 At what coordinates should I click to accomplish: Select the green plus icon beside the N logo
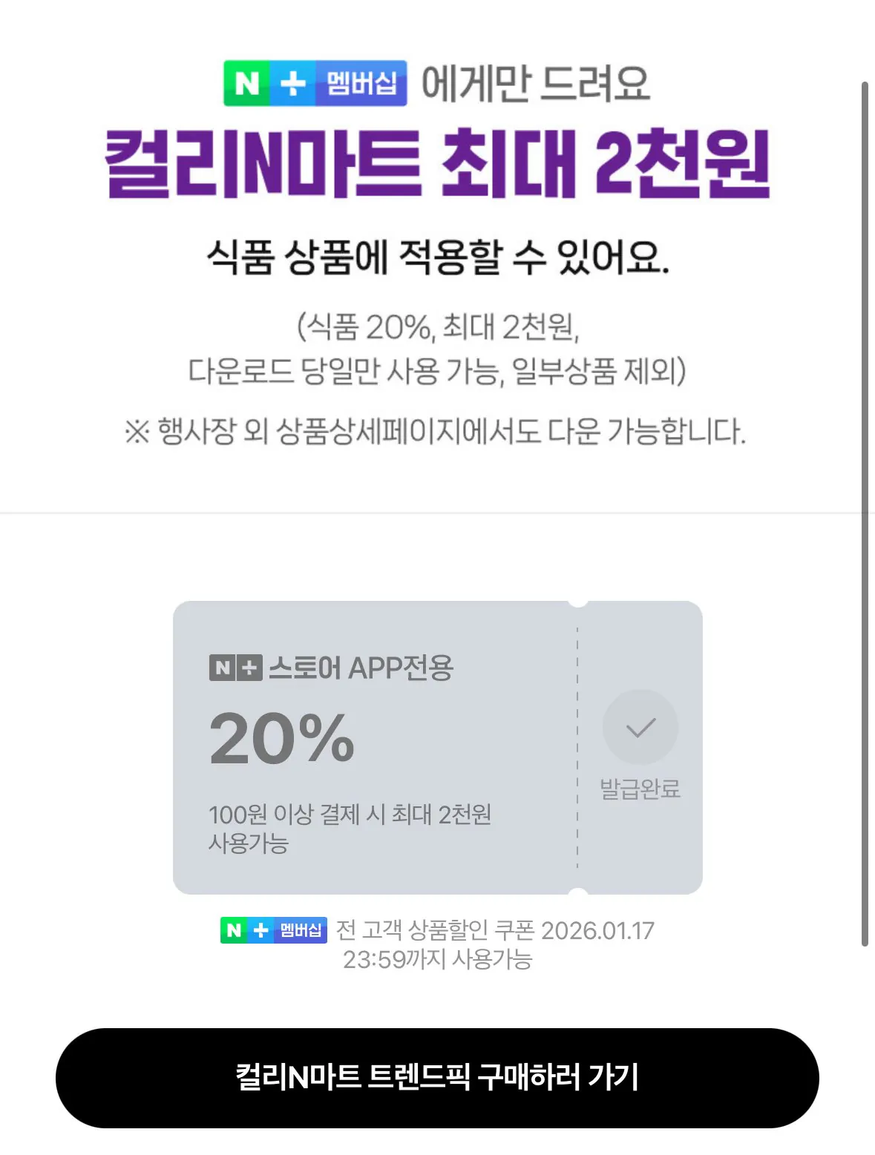pos(292,84)
